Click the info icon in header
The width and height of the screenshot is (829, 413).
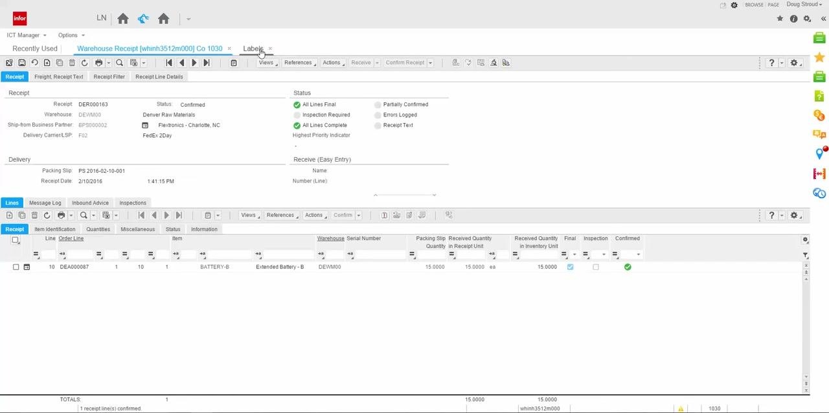(x=793, y=19)
